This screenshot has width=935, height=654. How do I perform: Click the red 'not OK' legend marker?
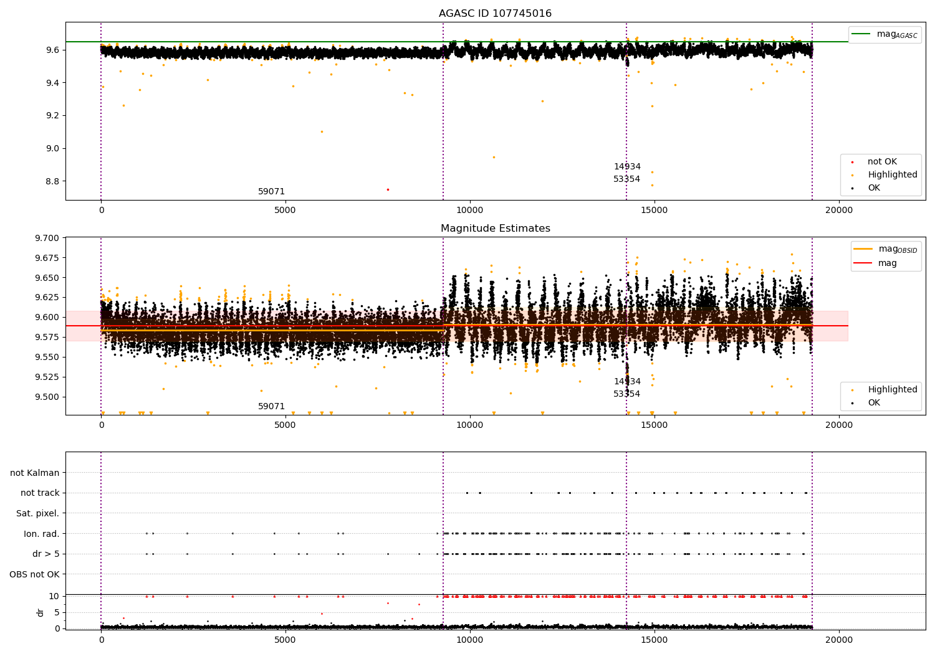852,162
